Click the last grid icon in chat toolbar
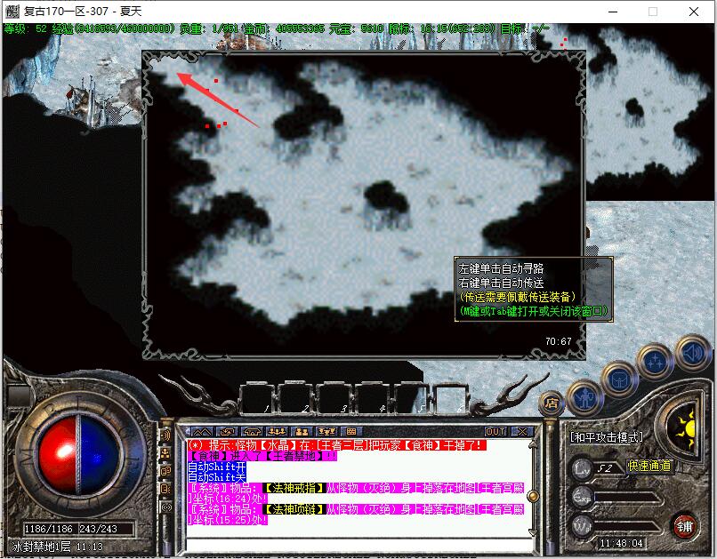 coord(351,431)
